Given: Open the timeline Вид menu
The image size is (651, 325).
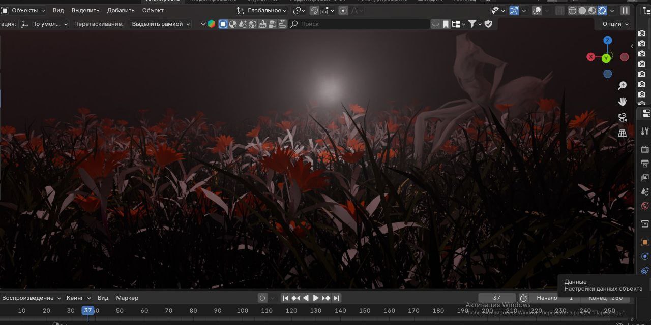Looking at the screenshot, I should (x=103, y=298).
